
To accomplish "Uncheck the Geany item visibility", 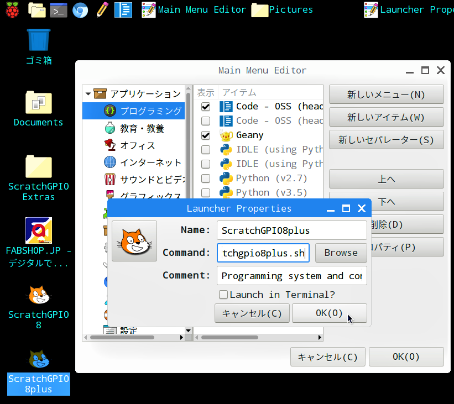I will pyautogui.click(x=206, y=135).
